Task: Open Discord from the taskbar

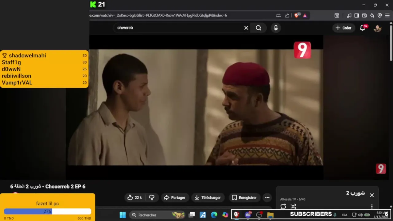Action: (248, 215)
